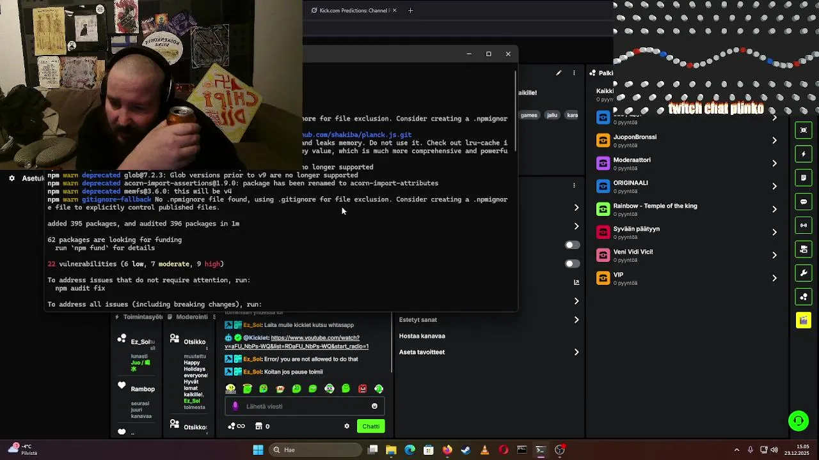Click the channel points infinity icon under chat
Image resolution: width=819 pixels, height=460 pixels.
(236, 426)
